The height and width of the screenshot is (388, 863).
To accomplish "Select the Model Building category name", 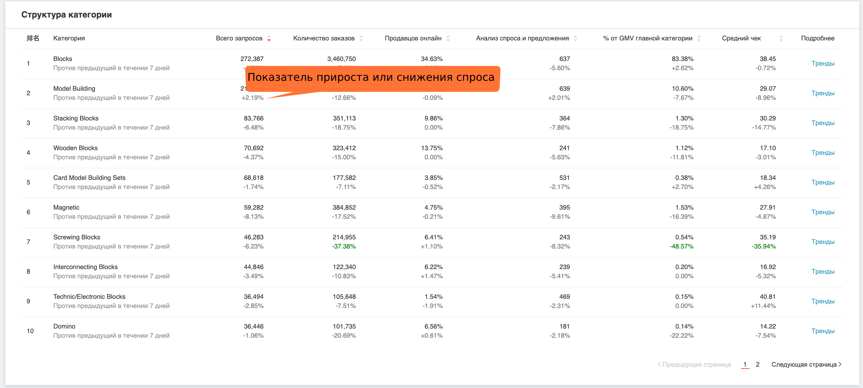I will coord(74,88).
